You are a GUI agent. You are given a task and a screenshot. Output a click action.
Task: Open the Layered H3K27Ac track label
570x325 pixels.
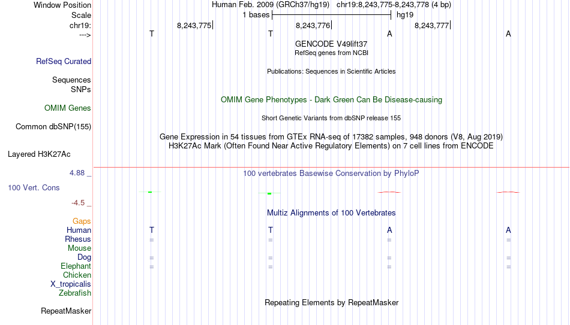pyautogui.click(x=39, y=154)
